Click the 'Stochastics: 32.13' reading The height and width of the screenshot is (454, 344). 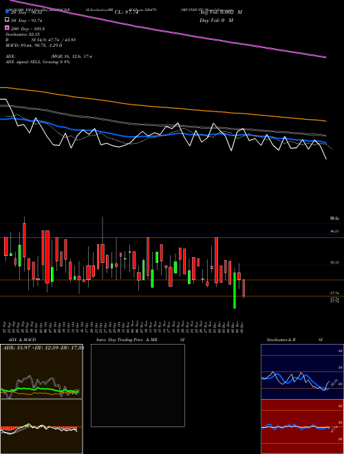click(x=23, y=34)
